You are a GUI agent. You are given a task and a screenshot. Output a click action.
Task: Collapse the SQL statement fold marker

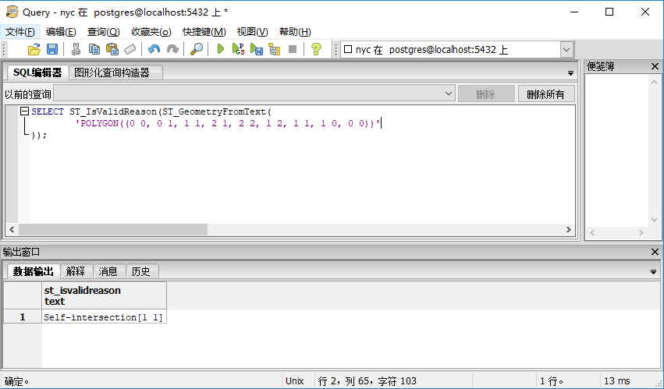[24, 111]
